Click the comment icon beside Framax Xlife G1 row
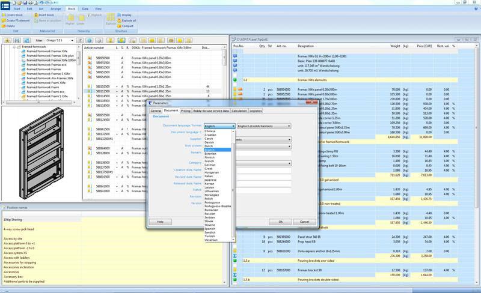 coord(235,56)
